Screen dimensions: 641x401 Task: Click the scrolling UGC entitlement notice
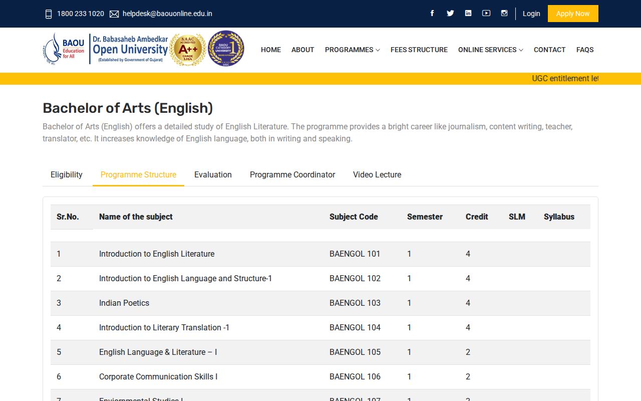point(565,78)
